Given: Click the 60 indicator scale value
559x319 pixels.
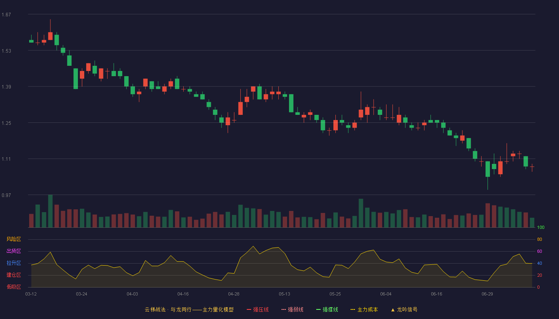Looking at the screenshot, I should coord(539,252).
